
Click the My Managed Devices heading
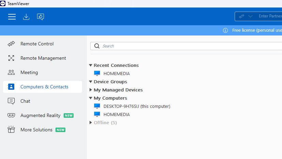click(x=118, y=90)
